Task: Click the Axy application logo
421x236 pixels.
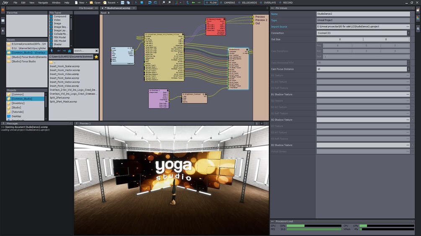Action: pos(5,3)
